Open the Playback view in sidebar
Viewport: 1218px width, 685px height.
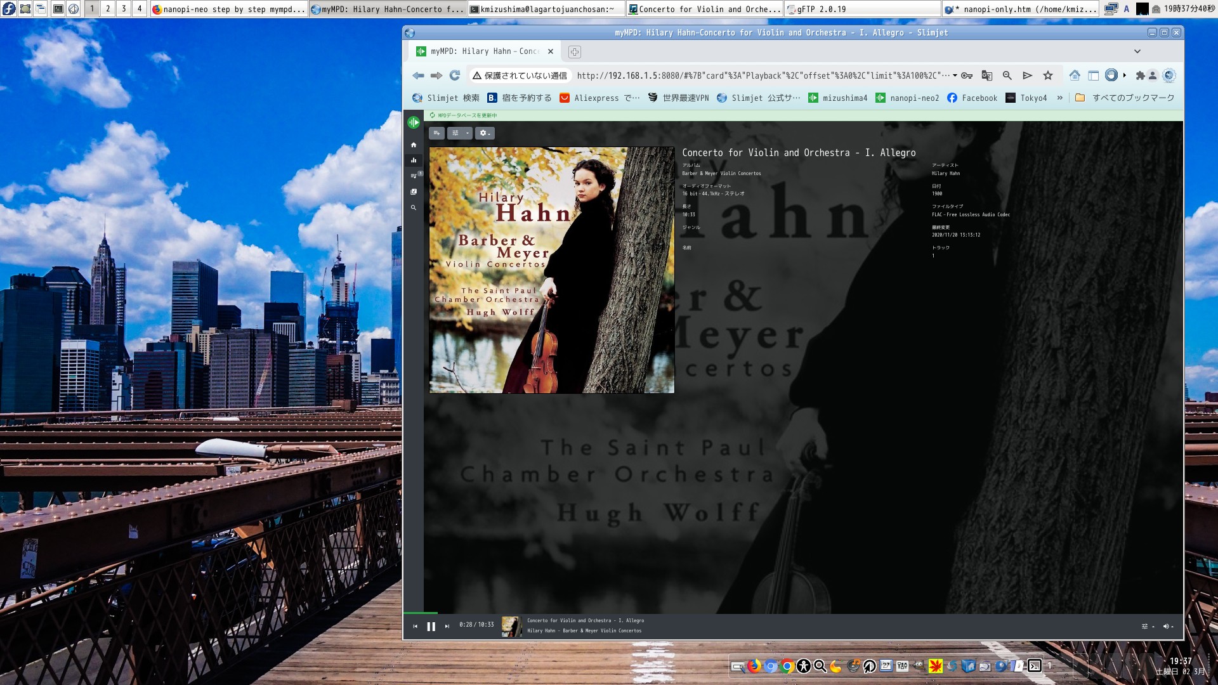pos(414,160)
